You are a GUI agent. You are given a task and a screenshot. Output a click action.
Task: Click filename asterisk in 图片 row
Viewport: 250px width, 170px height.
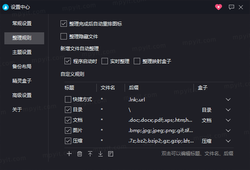(102, 130)
